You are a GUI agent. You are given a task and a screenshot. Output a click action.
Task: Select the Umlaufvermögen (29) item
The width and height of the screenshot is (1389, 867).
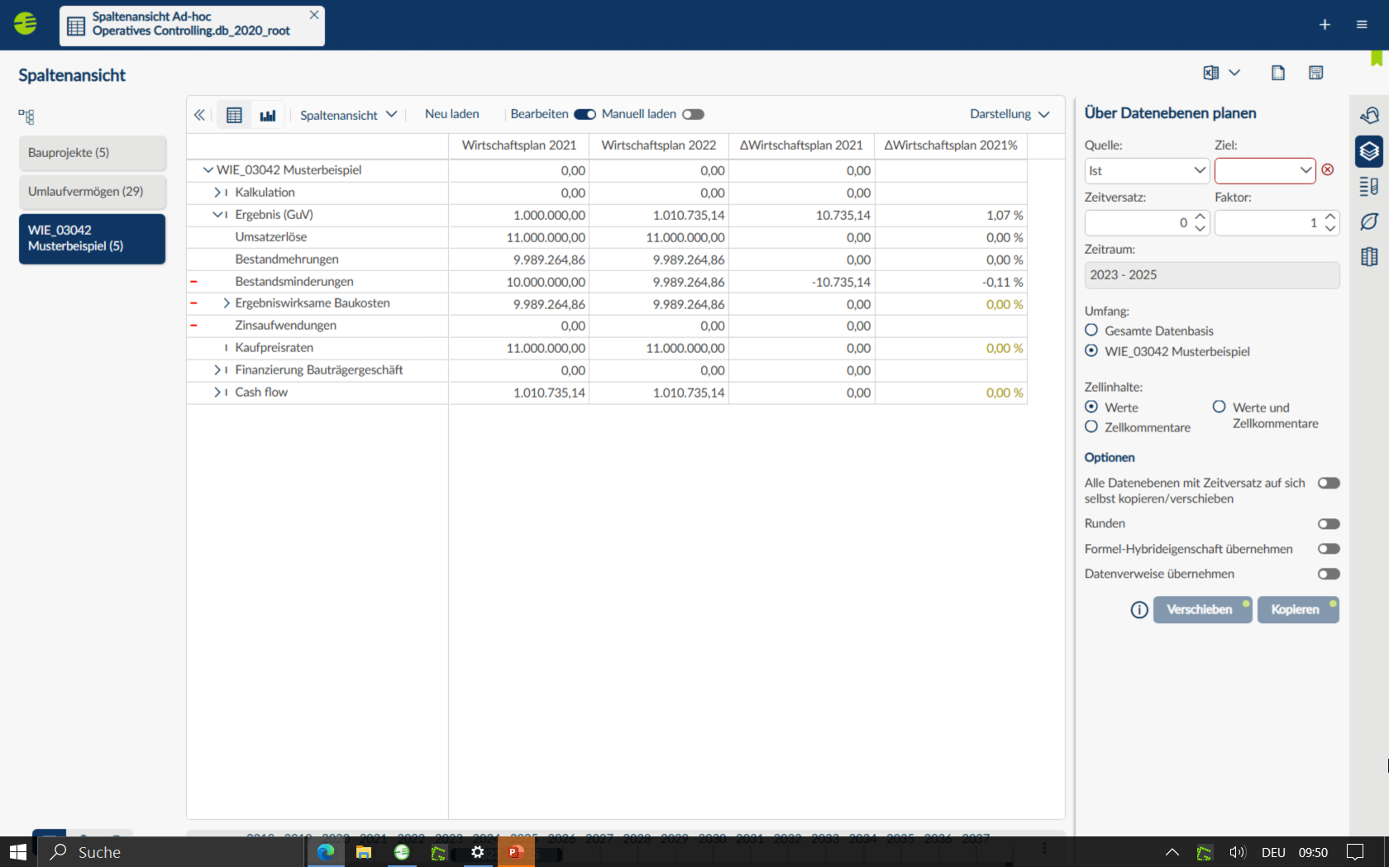point(92,192)
